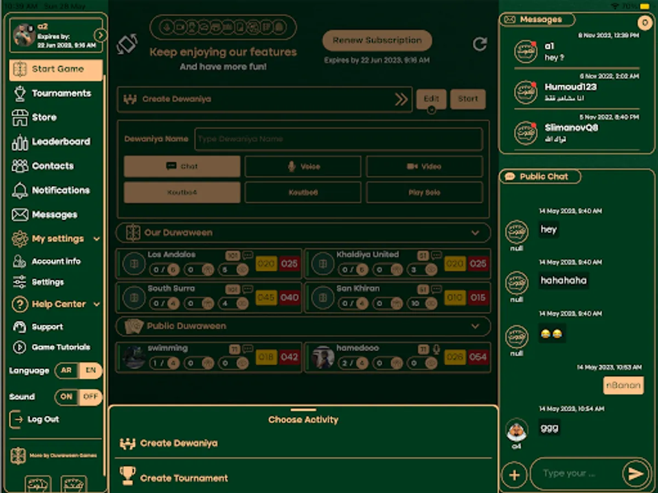Open the Leaderboard page

point(51,142)
